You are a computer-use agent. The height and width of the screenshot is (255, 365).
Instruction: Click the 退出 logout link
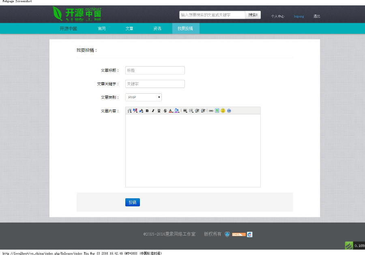[x=316, y=16]
